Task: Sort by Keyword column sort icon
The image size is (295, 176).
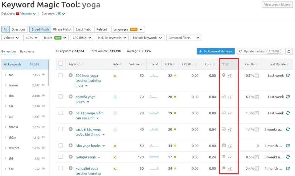Action: coord(83,64)
